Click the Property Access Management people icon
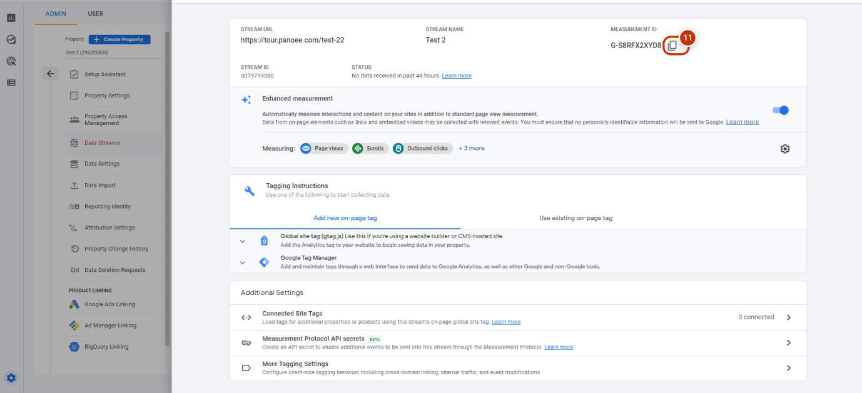This screenshot has height=393, width=862. 74,119
